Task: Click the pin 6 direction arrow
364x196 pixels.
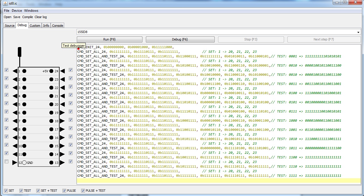Action: click(x=15, y=113)
